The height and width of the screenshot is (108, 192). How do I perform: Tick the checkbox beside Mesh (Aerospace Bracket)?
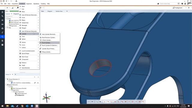(x=38, y=88)
